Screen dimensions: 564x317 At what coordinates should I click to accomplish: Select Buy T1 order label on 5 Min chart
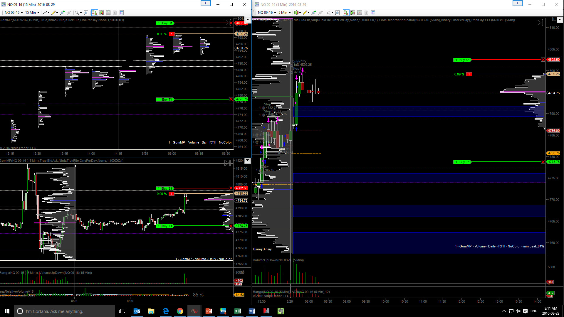(462, 162)
